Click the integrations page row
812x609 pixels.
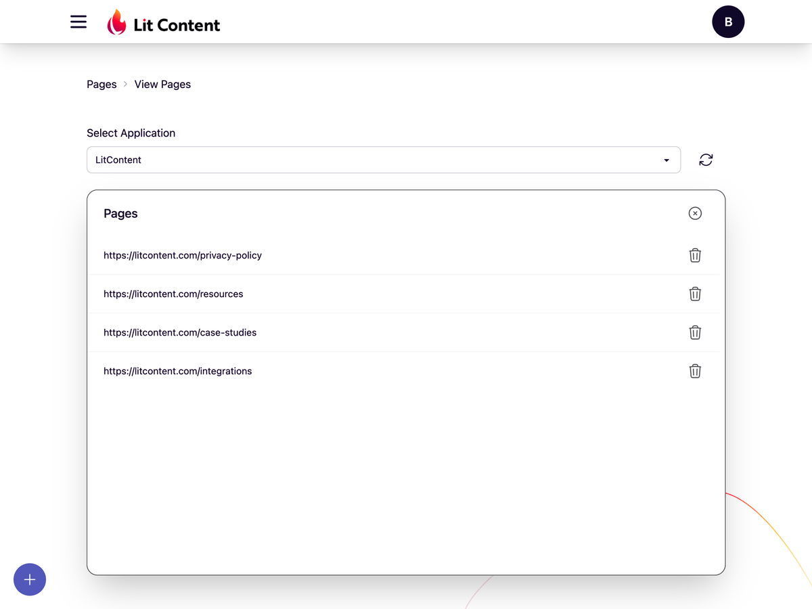[x=178, y=371]
